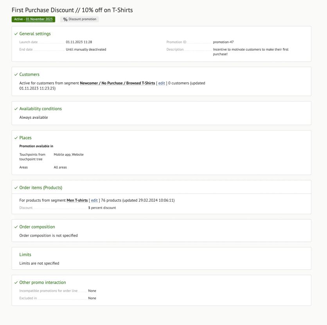Click the checkmark beside Order items (Products)

(x=16, y=188)
